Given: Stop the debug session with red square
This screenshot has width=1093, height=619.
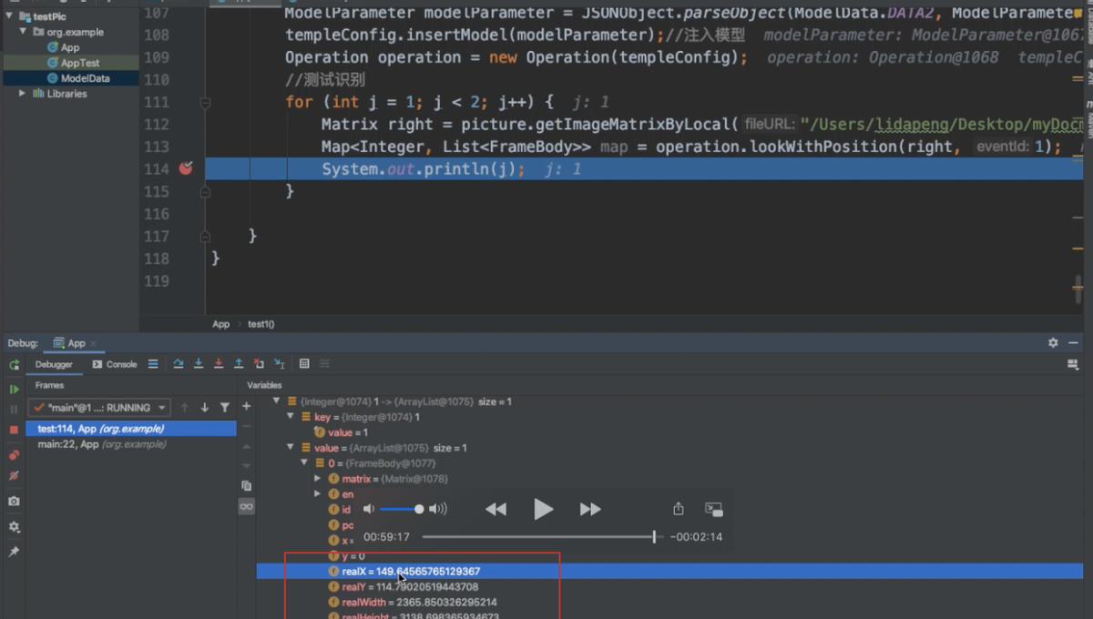Looking at the screenshot, I should coord(15,430).
